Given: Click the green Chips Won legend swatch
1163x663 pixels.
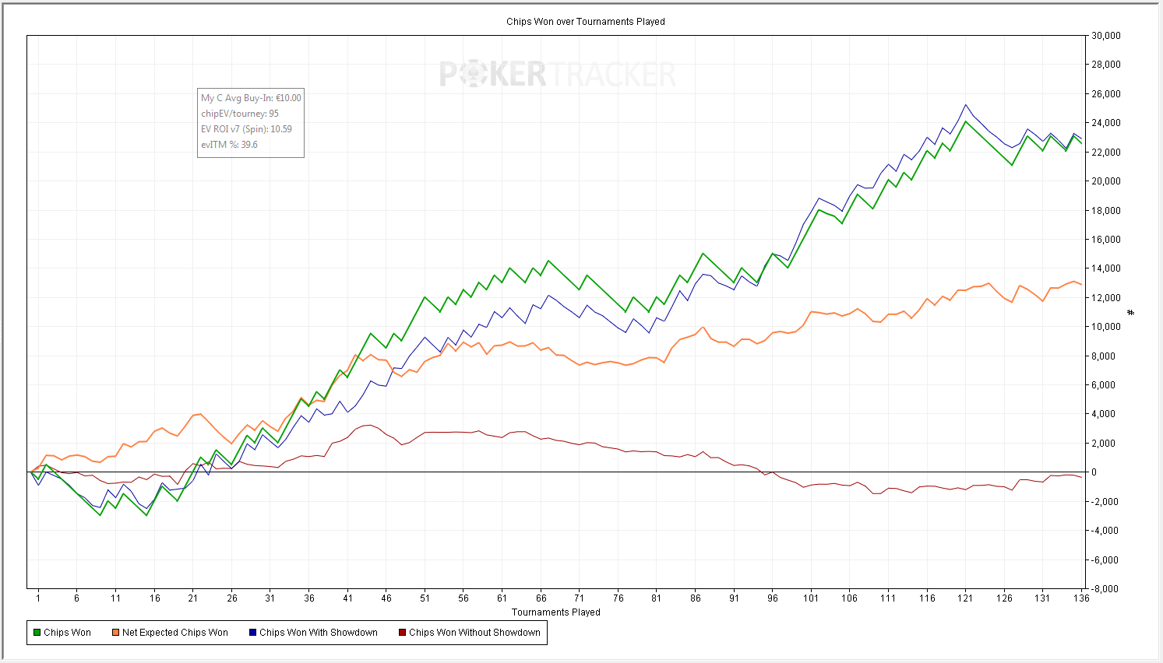Looking at the screenshot, I should (37, 633).
